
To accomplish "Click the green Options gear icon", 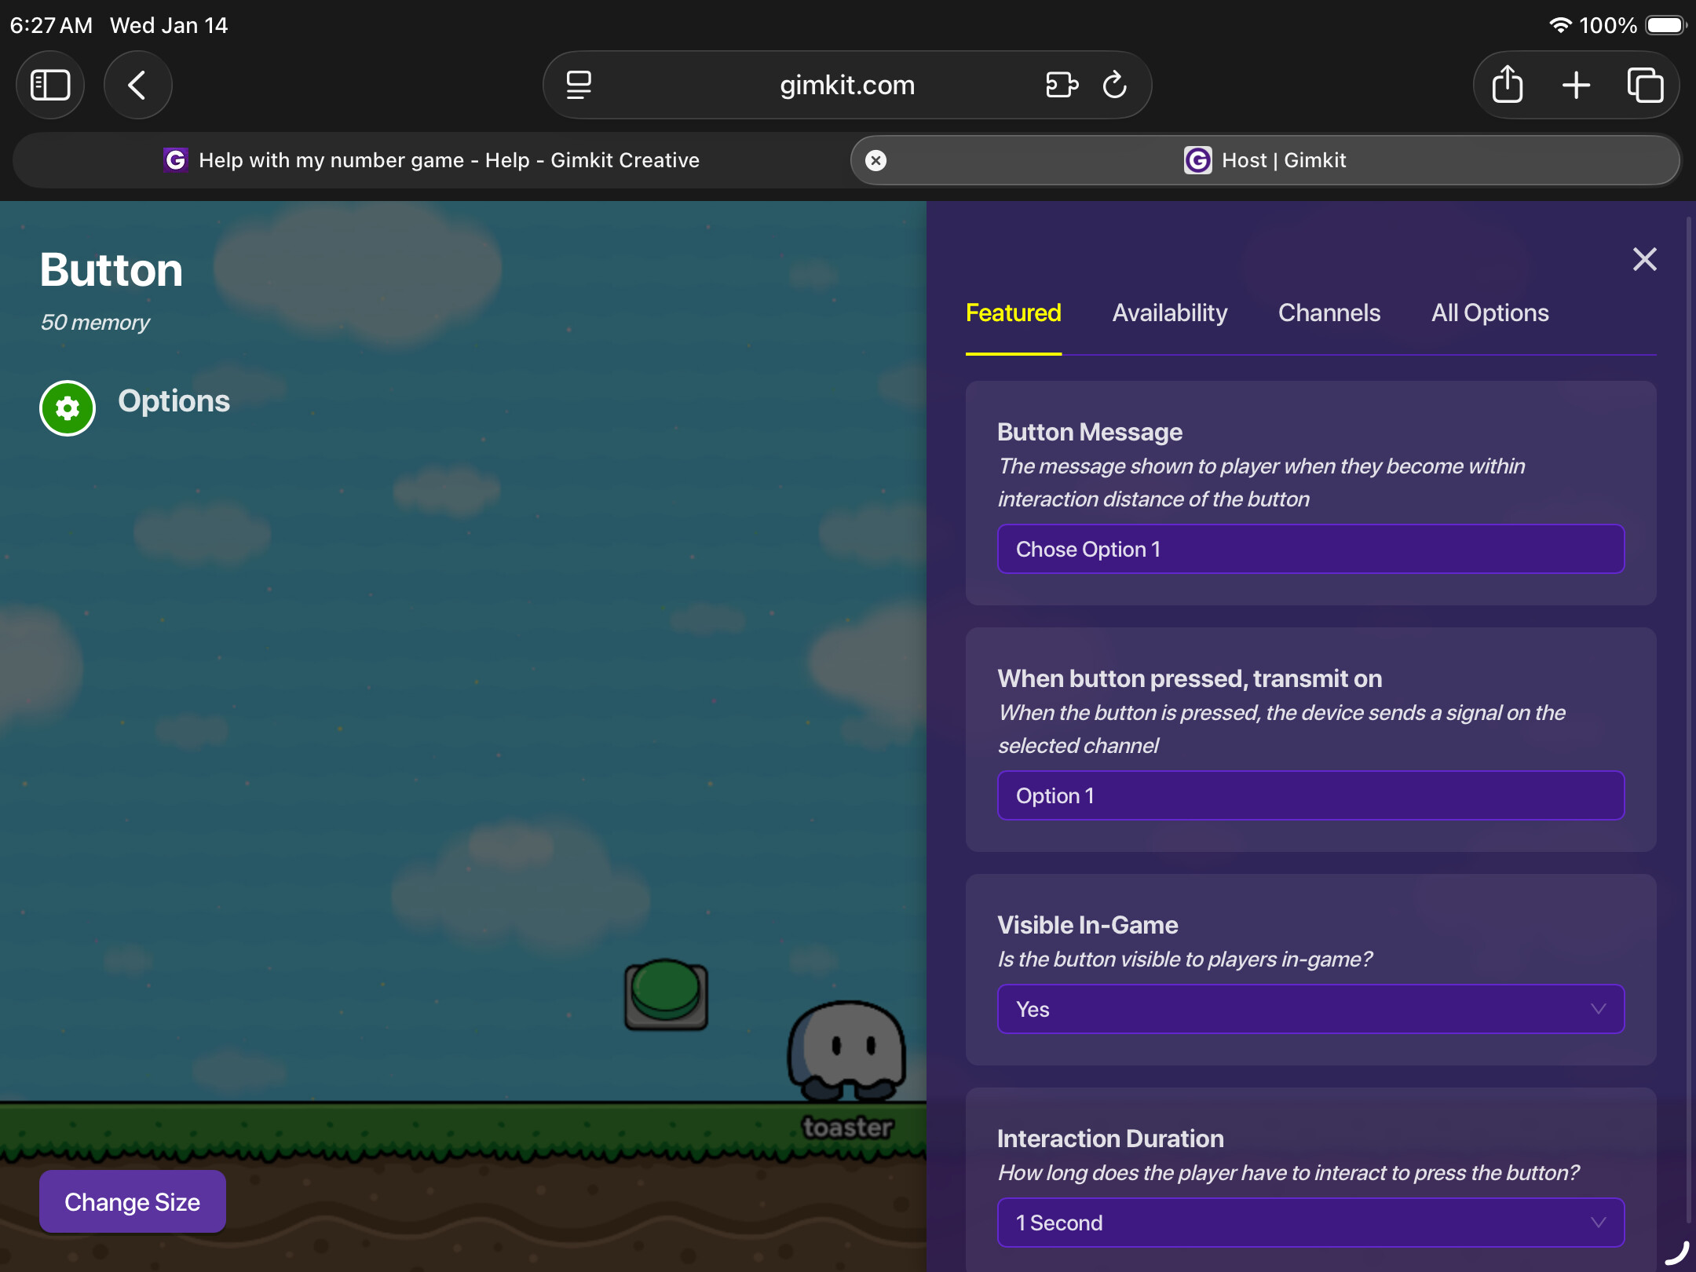I will pyautogui.click(x=68, y=408).
